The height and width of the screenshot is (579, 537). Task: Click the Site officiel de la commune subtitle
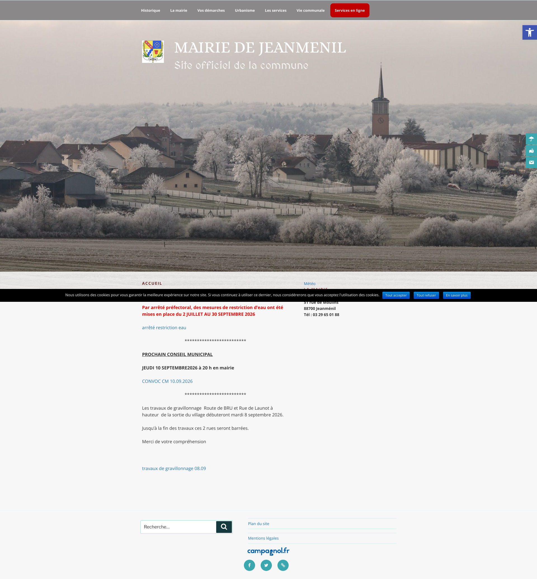tap(241, 65)
